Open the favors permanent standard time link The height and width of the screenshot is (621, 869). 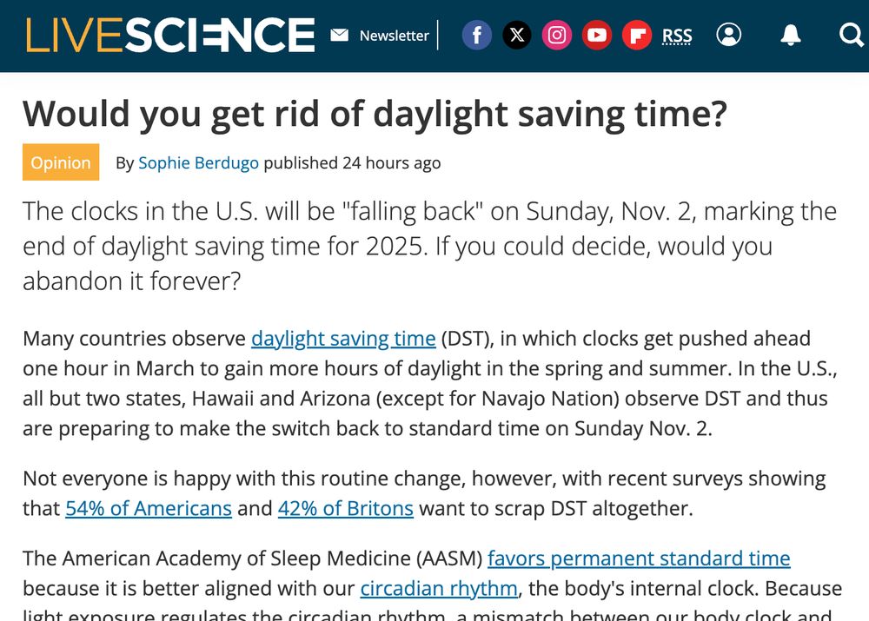click(640, 558)
